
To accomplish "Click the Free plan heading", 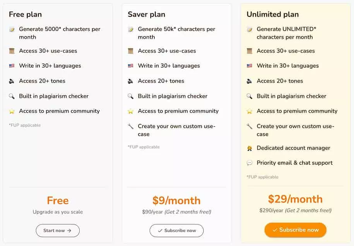I will tap(25, 14).
